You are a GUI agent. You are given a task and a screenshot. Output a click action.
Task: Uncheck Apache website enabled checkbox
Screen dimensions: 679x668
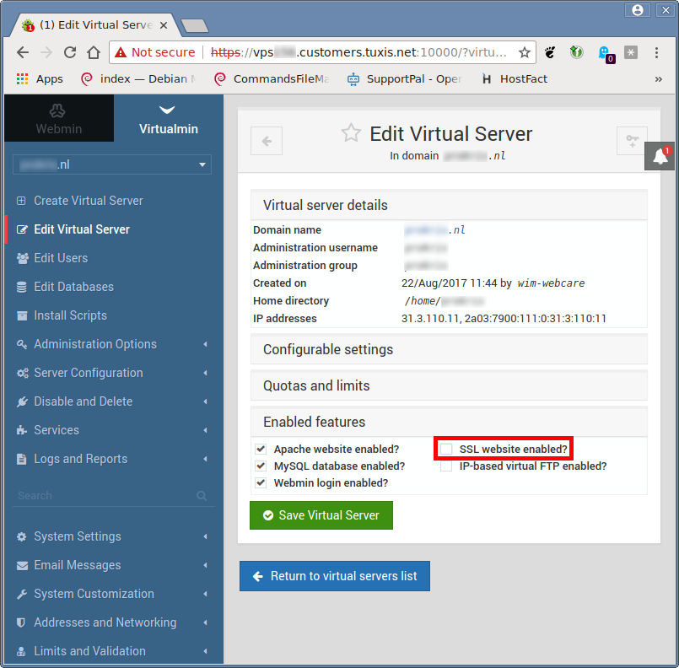(x=261, y=449)
